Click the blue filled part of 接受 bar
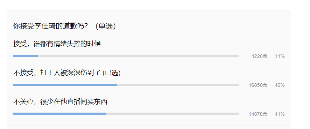The width and height of the screenshot is (310, 129). (26, 56)
